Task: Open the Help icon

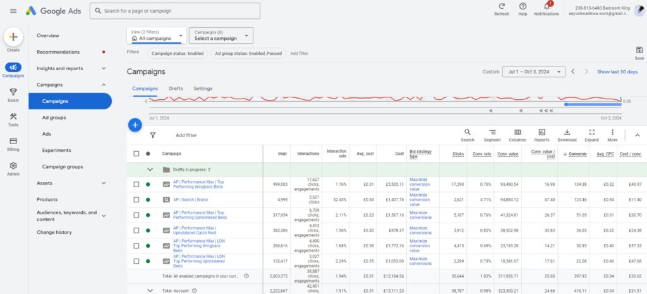Action: click(x=523, y=6)
